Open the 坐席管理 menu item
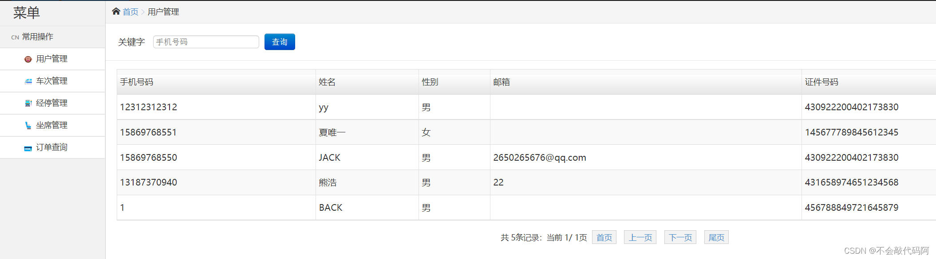The height and width of the screenshot is (259, 936). pos(52,125)
